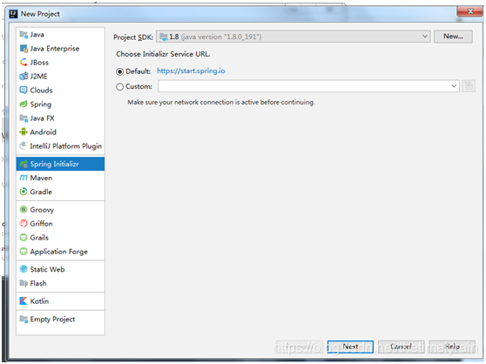Screen dimensions: 486x364
Task: Click the Spring leaf icon
Action: [24, 104]
